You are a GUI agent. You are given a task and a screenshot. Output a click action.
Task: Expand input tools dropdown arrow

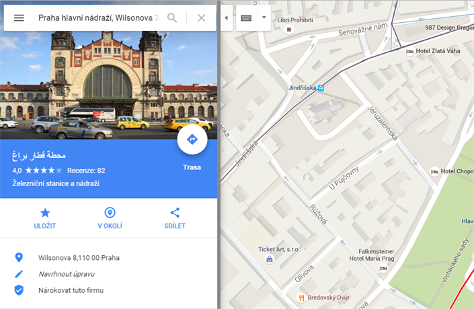264,18
